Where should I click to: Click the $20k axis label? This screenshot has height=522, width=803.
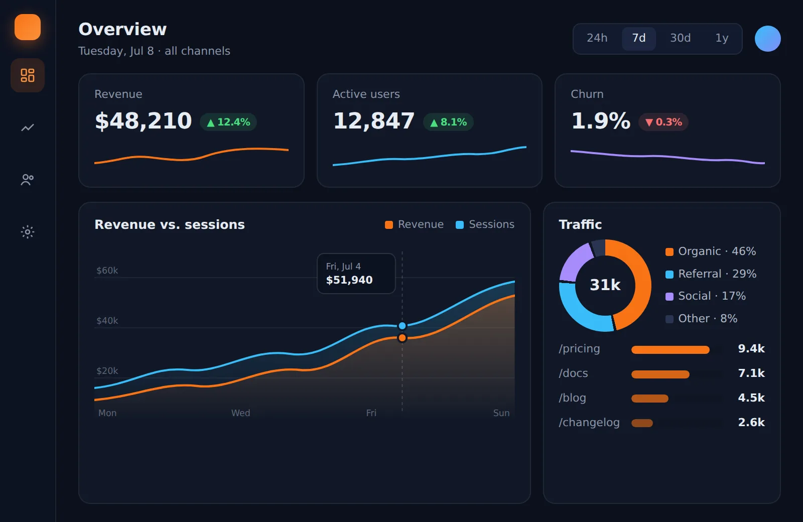[x=107, y=371]
